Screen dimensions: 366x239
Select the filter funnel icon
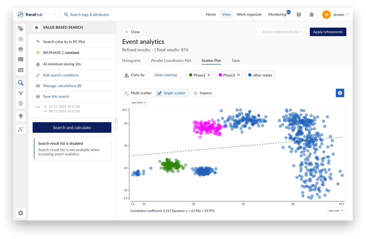[x=21, y=93]
